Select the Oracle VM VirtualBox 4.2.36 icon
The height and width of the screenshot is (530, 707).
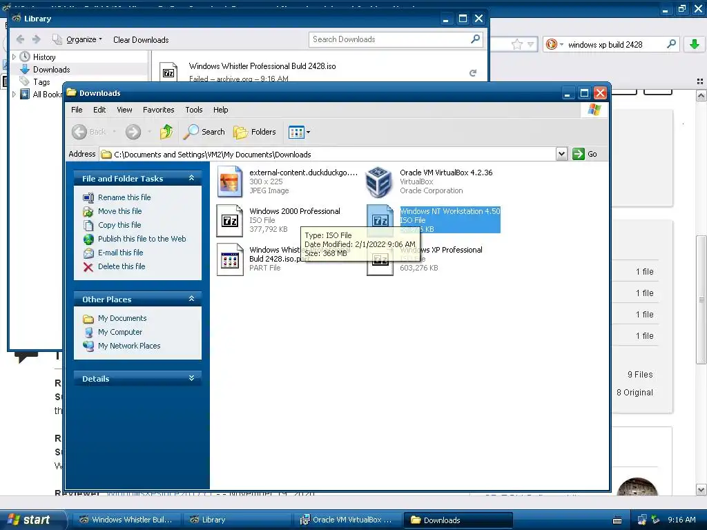[379, 181]
